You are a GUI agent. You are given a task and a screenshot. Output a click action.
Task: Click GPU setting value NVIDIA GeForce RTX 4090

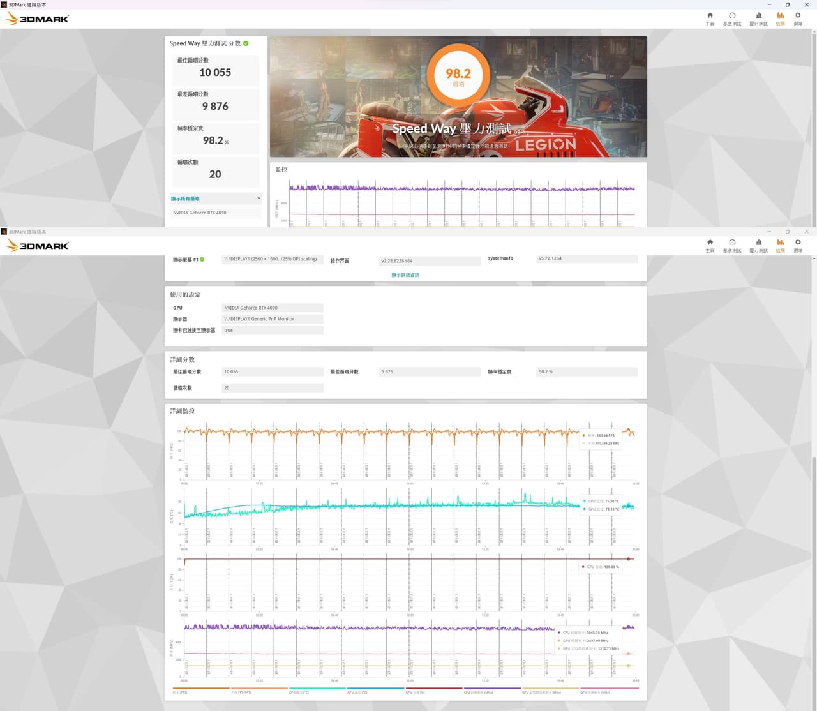coord(273,308)
